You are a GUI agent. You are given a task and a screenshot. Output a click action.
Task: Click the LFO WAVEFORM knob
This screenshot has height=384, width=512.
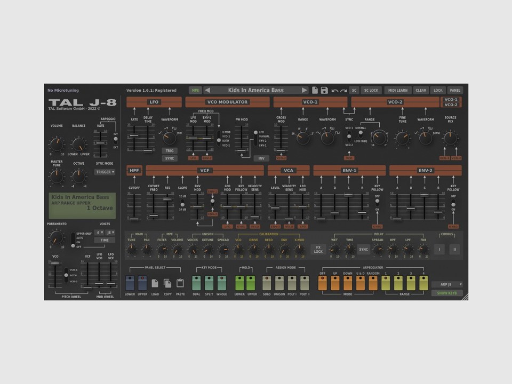[x=170, y=138]
